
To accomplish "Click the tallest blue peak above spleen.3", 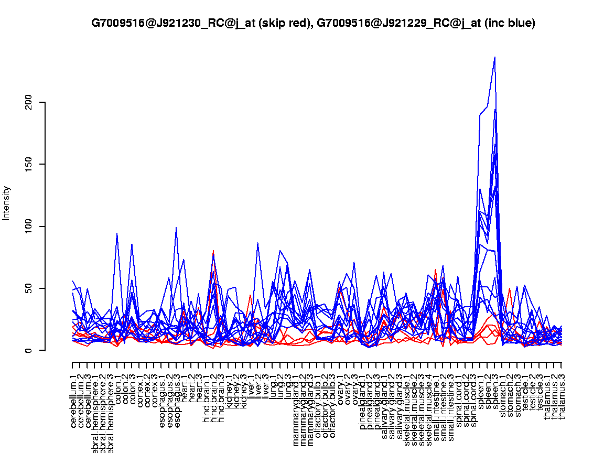I will [494, 58].
